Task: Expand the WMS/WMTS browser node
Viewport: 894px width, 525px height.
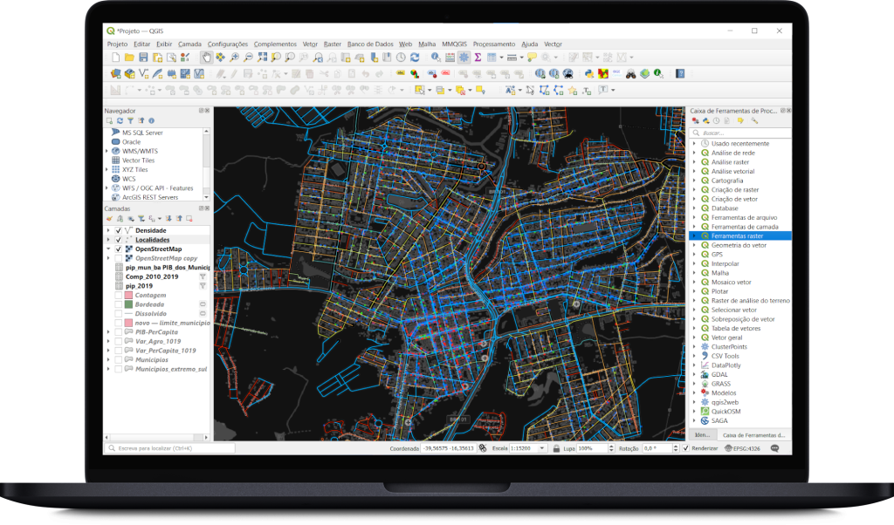Action: (x=107, y=152)
